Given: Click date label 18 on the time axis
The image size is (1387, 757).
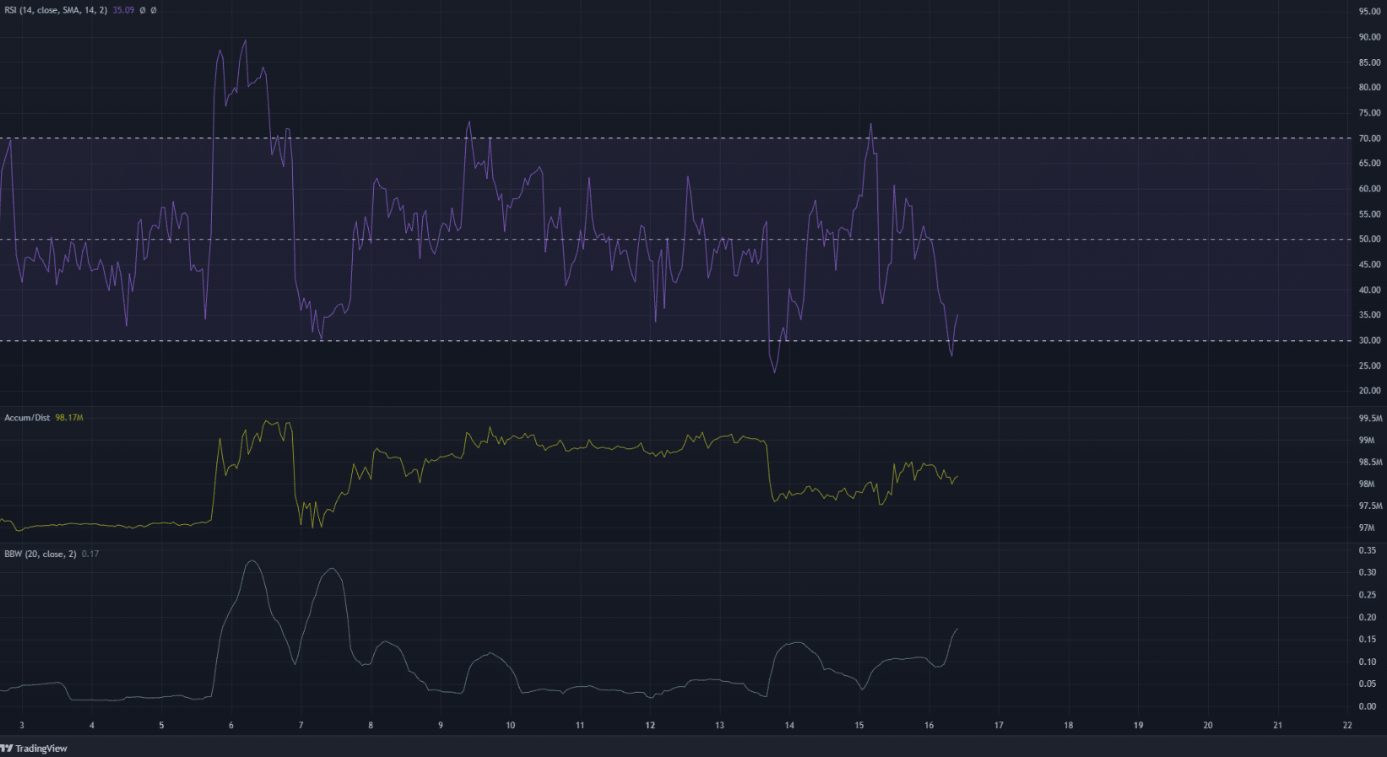Looking at the screenshot, I should (x=1069, y=725).
